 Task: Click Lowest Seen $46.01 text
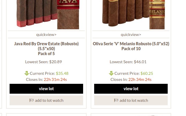[x=128, y=62]
